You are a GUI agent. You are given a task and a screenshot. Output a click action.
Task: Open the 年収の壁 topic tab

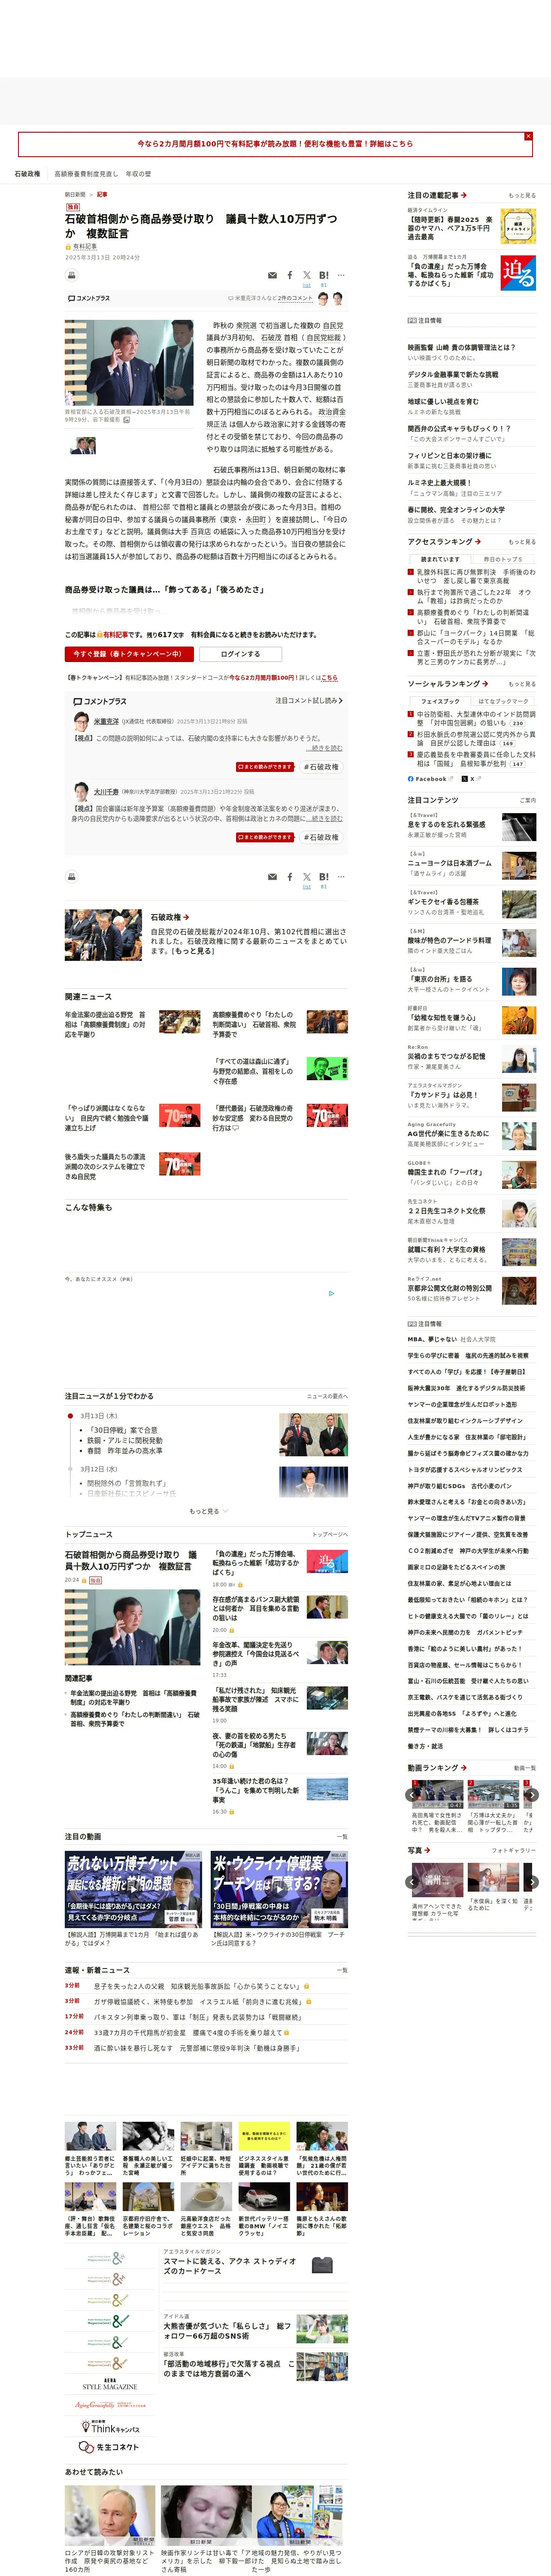(138, 174)
